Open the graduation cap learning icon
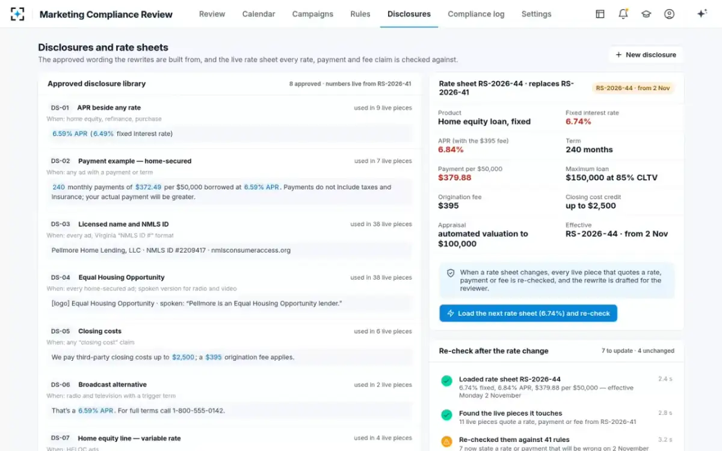This screenshot has width=722, height=451. pos(646,14)
